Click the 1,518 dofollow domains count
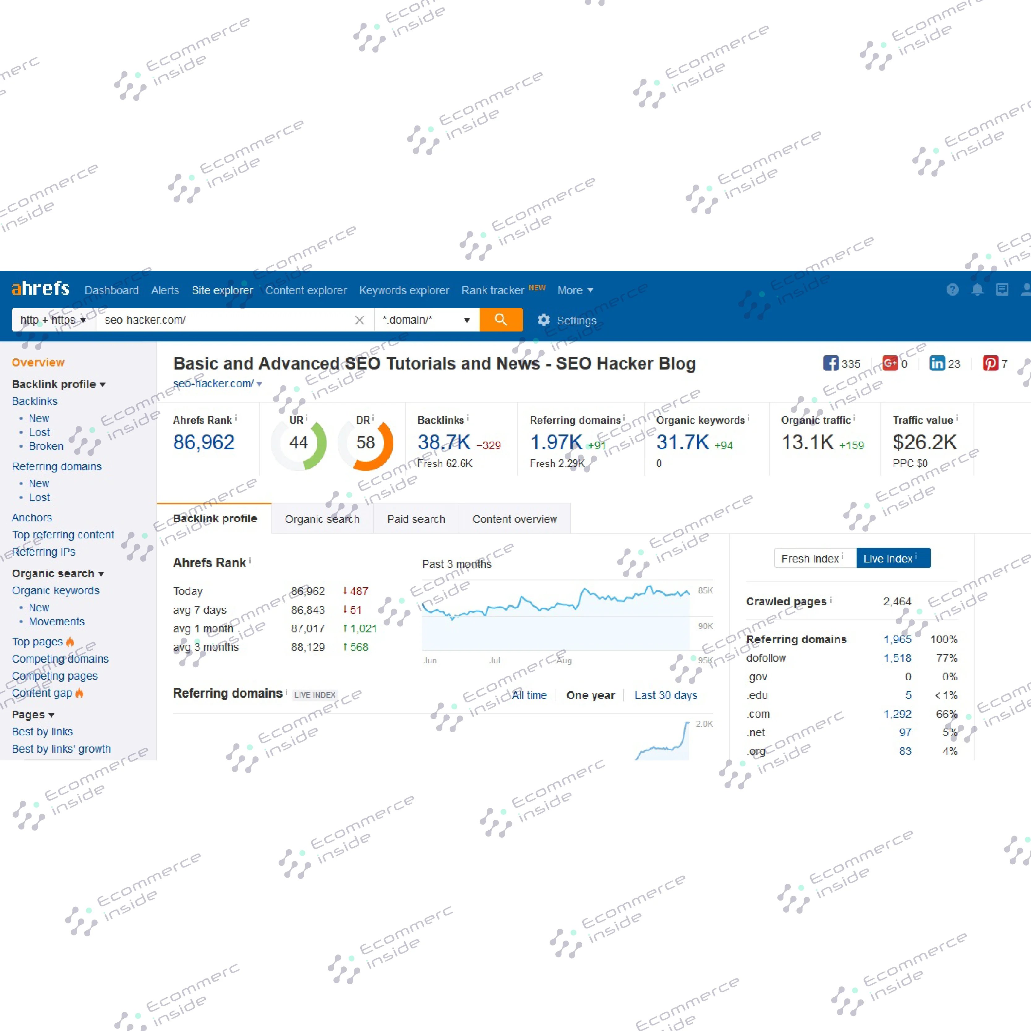This screenshot has height=1031, width=1031. click(x=898, y=658)
